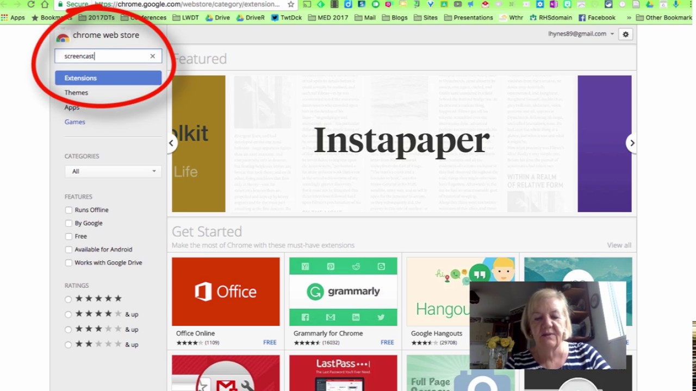Click the red envelope extension icon
696x391 pixels.
[484, 4]
